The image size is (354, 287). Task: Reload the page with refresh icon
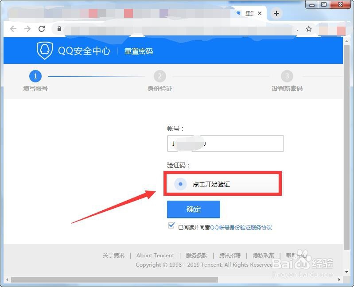pos(42,29)
